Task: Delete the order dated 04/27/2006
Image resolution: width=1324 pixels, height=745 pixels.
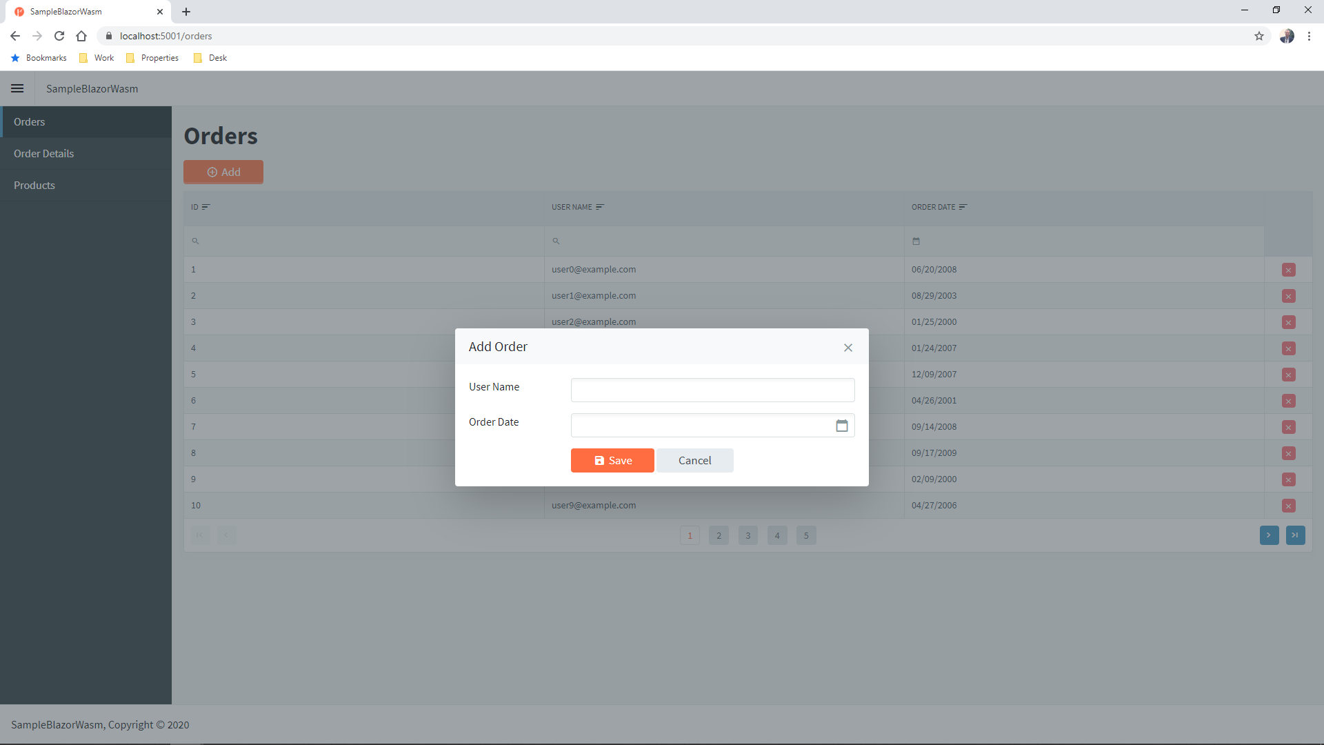Action: pyautogui.click(x=1288, y=506)
